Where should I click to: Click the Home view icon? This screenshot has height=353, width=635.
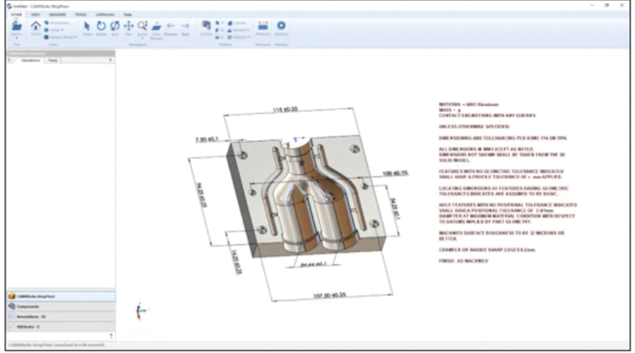(36, 26)
